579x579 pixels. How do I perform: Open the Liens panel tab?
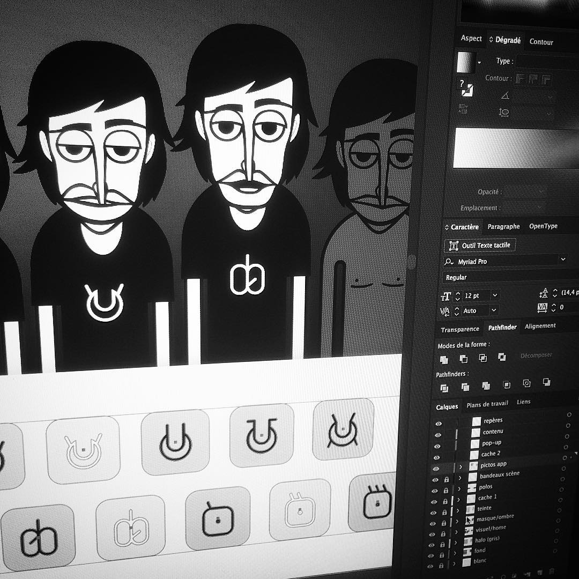(523, 402)
